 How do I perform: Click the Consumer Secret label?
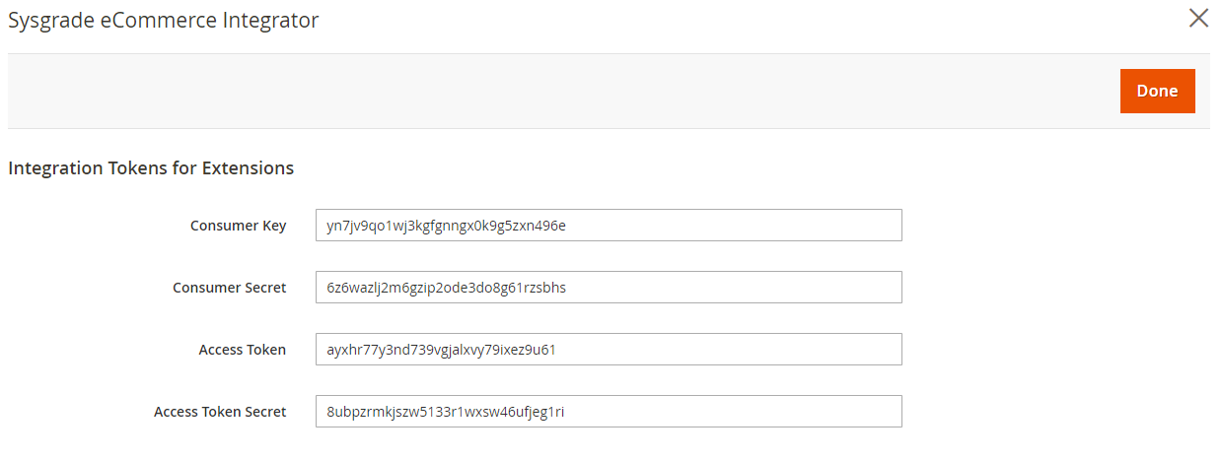[229, 288]
